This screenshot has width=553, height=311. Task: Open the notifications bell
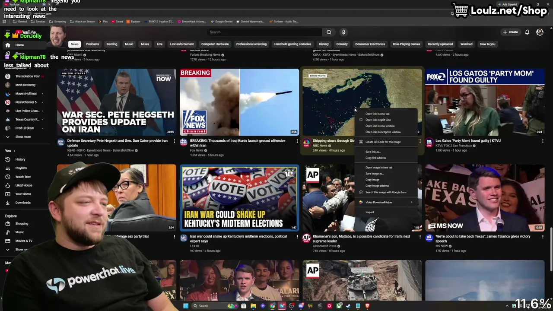(527, 32)
